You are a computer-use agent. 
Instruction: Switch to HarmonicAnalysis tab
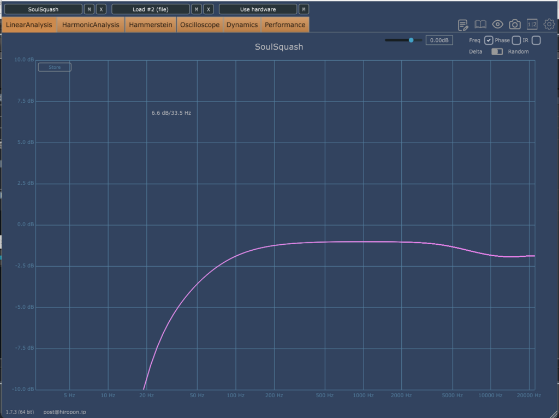coord(91,25)
